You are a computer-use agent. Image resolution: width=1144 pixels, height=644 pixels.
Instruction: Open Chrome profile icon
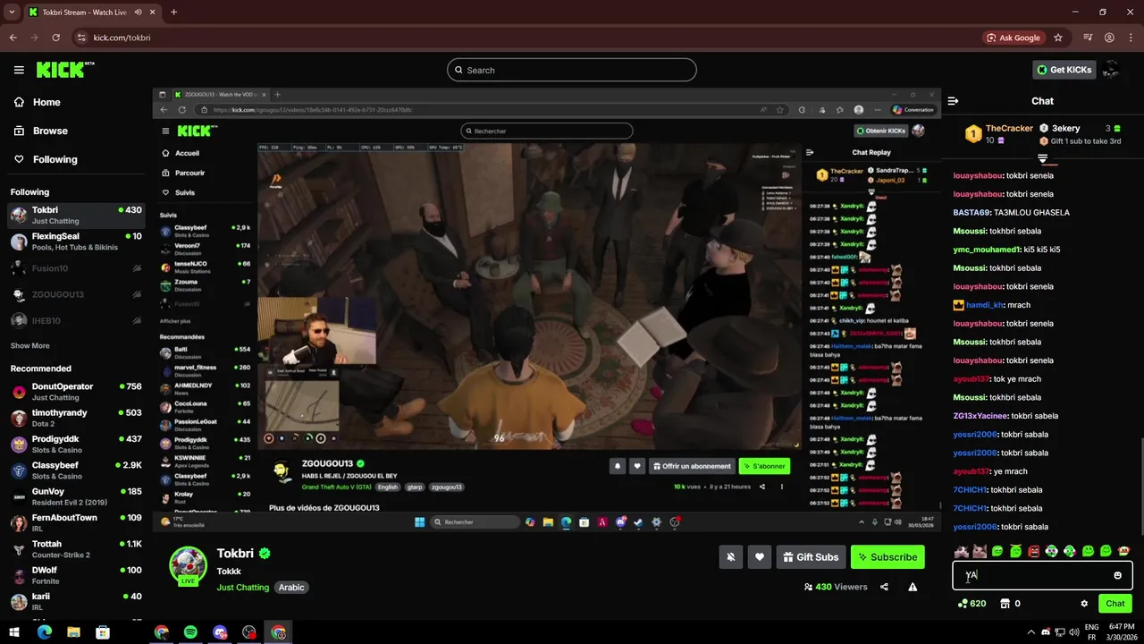(1109, 38)
